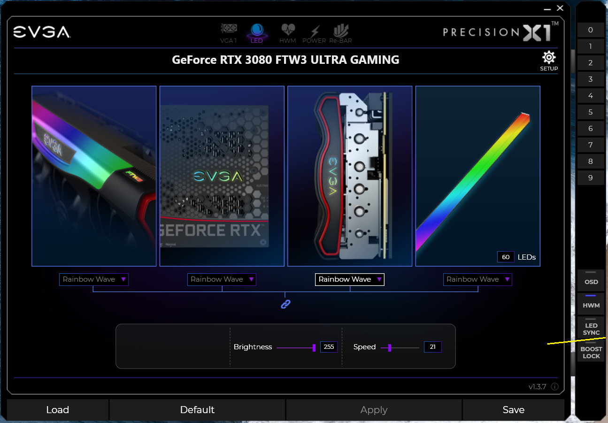This screenshot has height=423, width=608.
Task: Select profile slot 6
Action: tap(591, 129)
